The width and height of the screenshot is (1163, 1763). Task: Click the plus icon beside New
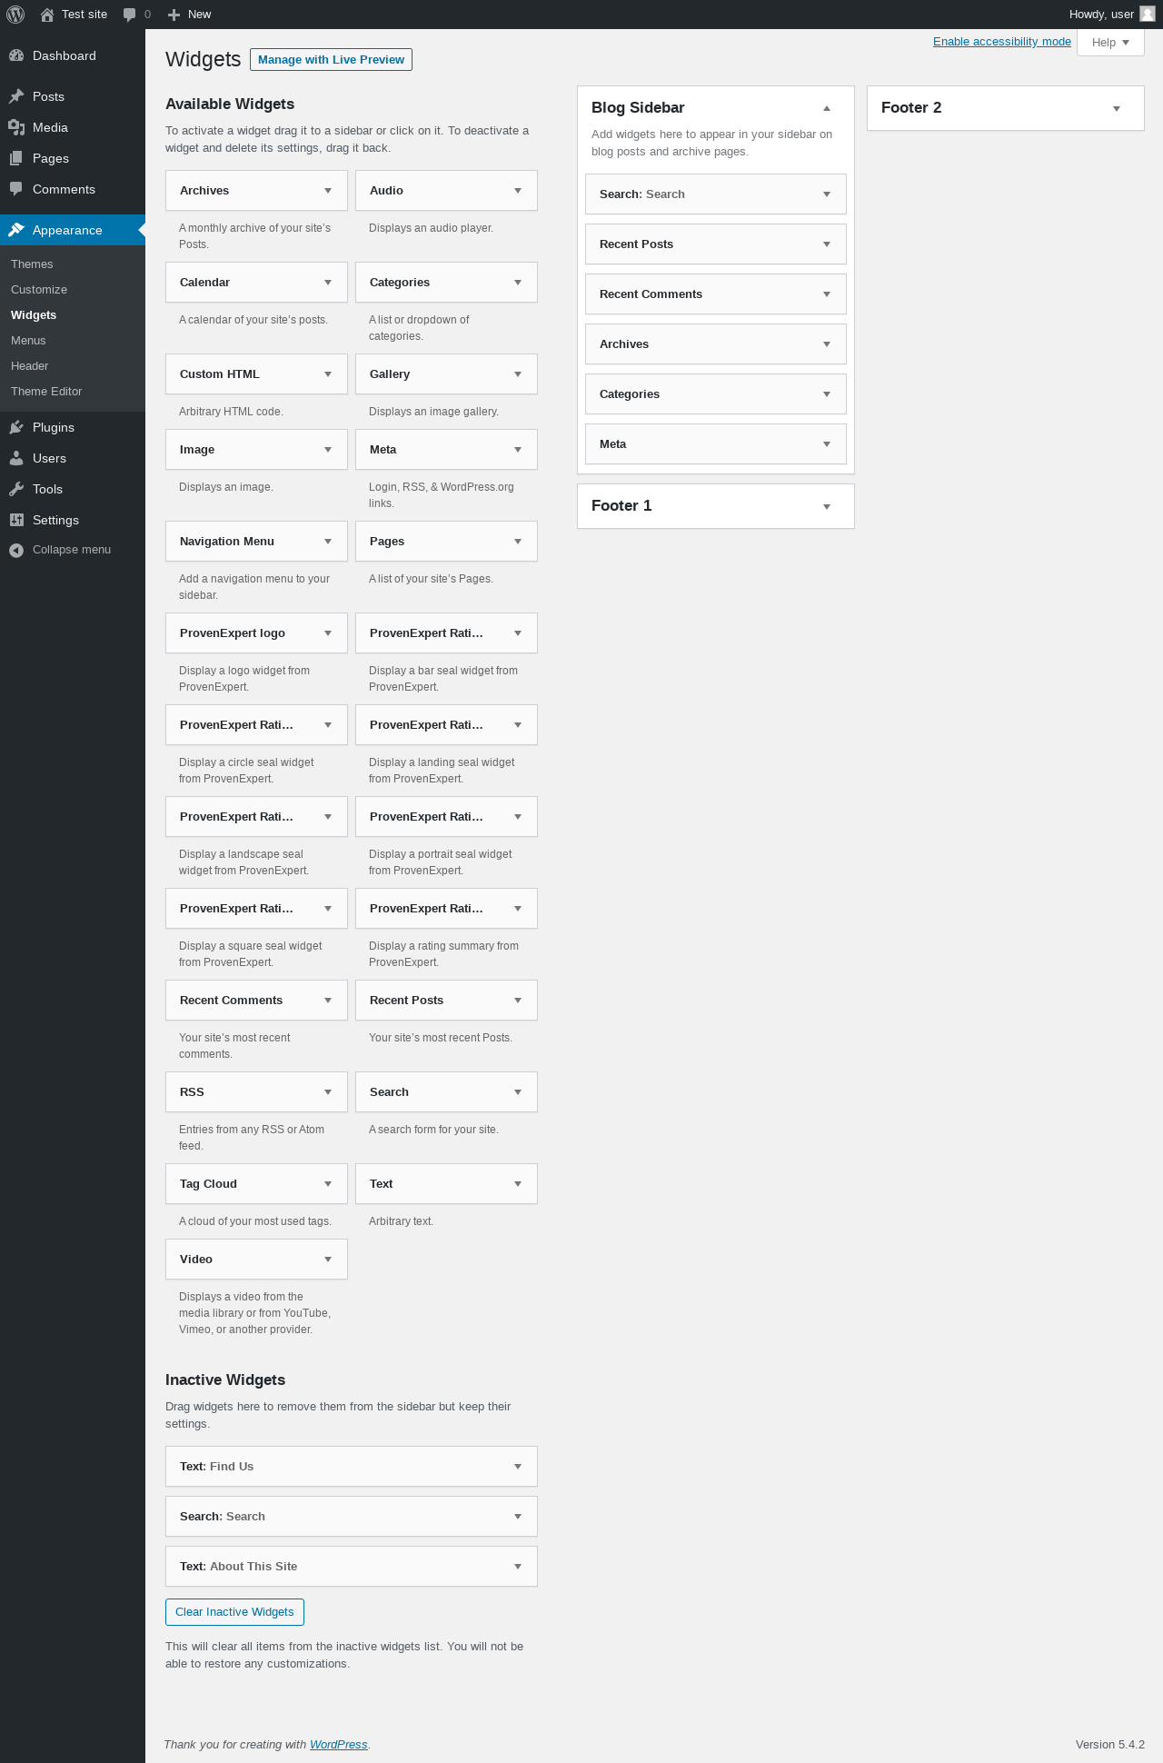coord(174,15)
